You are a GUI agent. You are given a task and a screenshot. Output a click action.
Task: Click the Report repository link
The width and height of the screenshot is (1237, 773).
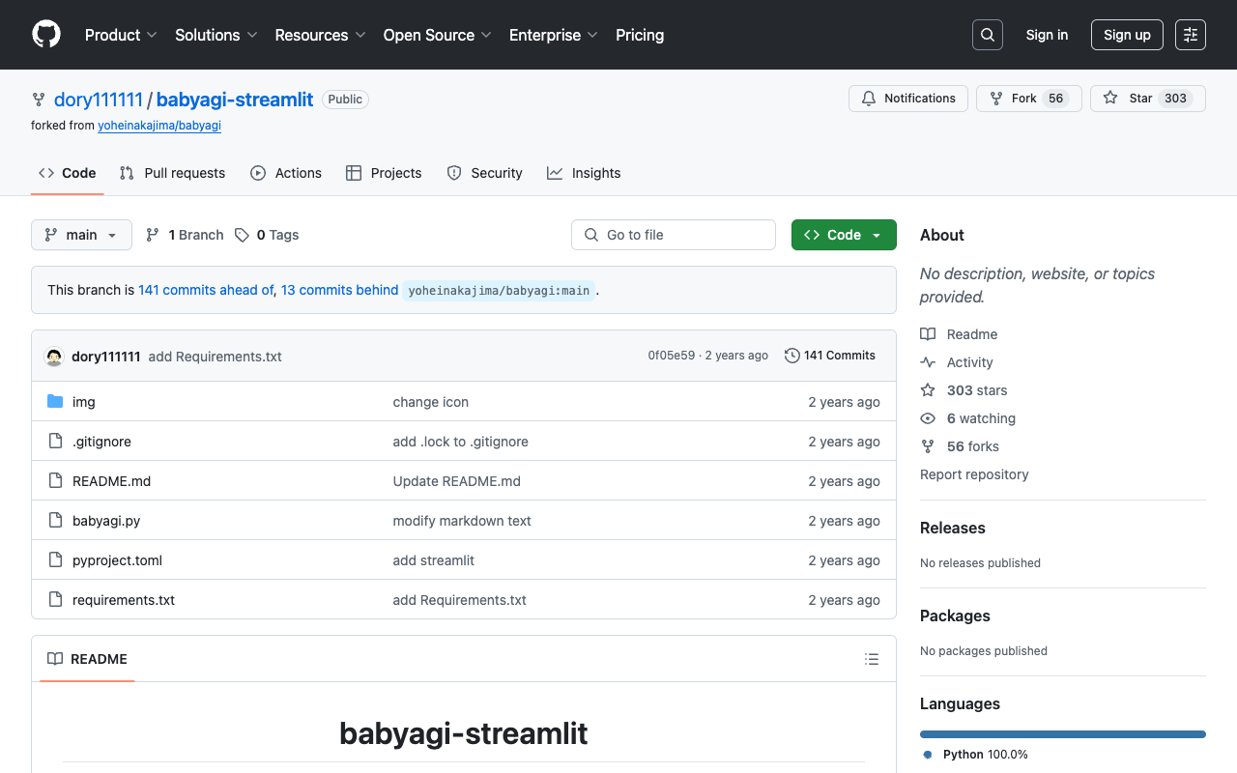pyautogui.click(x=974, y=474)
